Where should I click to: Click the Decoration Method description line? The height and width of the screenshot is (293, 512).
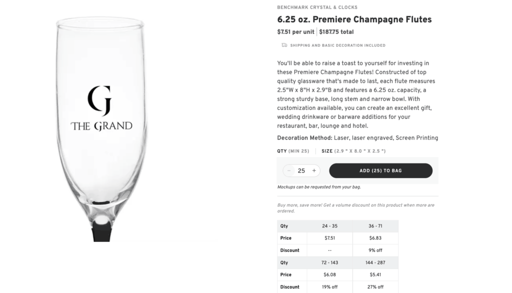pyautogui.click(x=357, y=137)
